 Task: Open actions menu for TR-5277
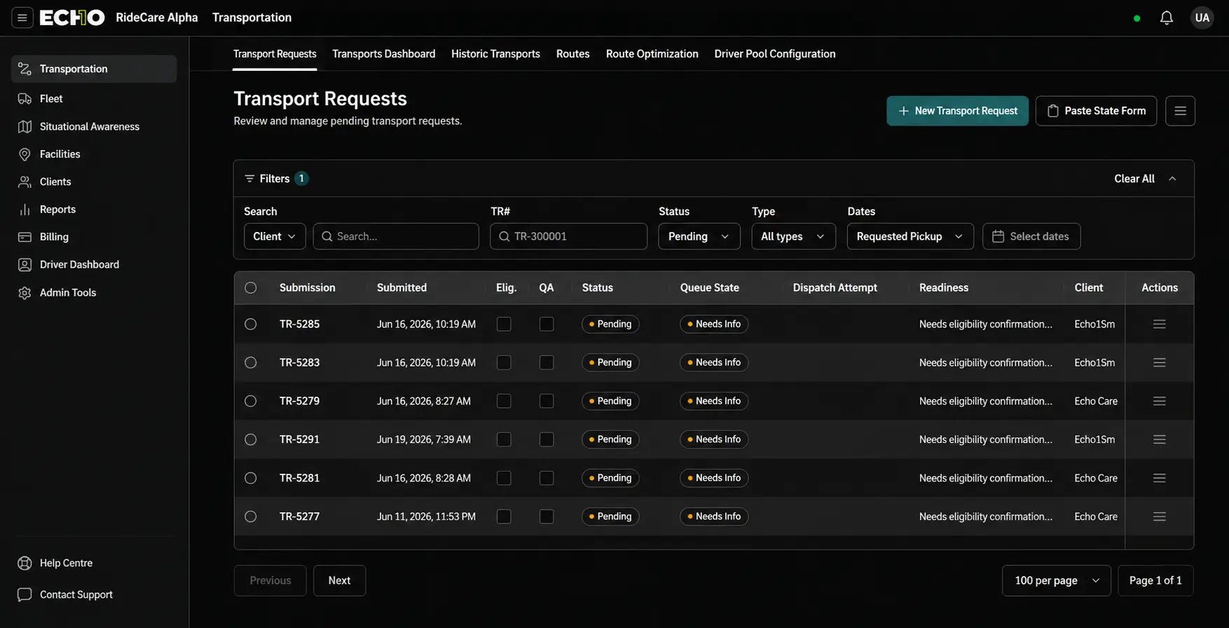pyautogui.click(x=1160, y=517)
